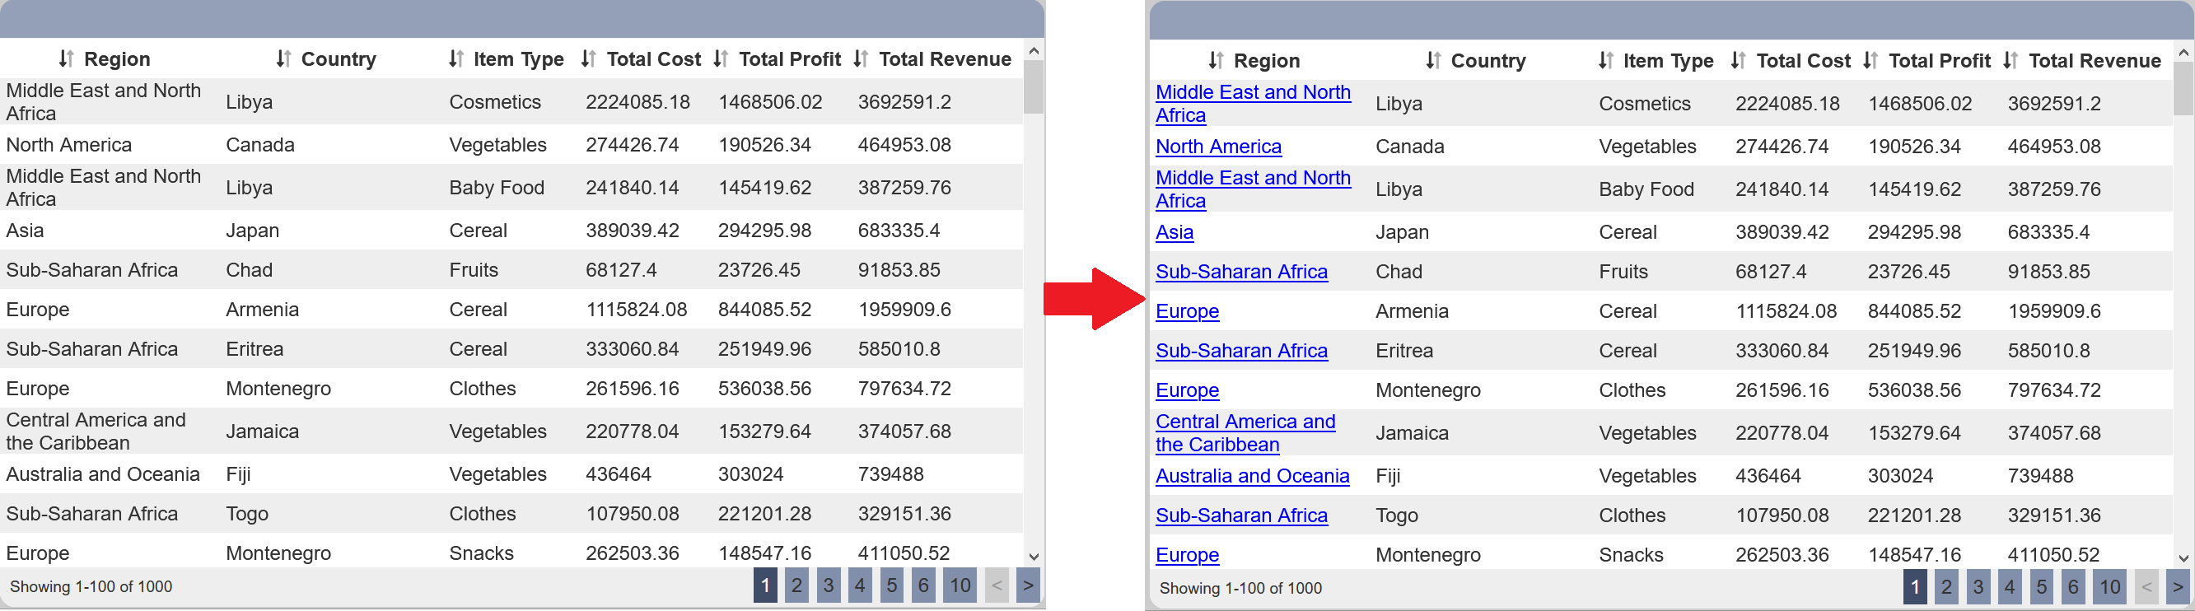Select page 1 in the left table
The height and width of the screenshot is (611, 2195).
(x=765, y=585)
